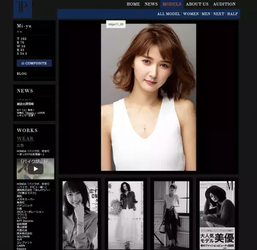This screenshot has height=250, width=257.
Task: Open the WEAR works link
Action: pyautogui.click(x=25, y=138)
